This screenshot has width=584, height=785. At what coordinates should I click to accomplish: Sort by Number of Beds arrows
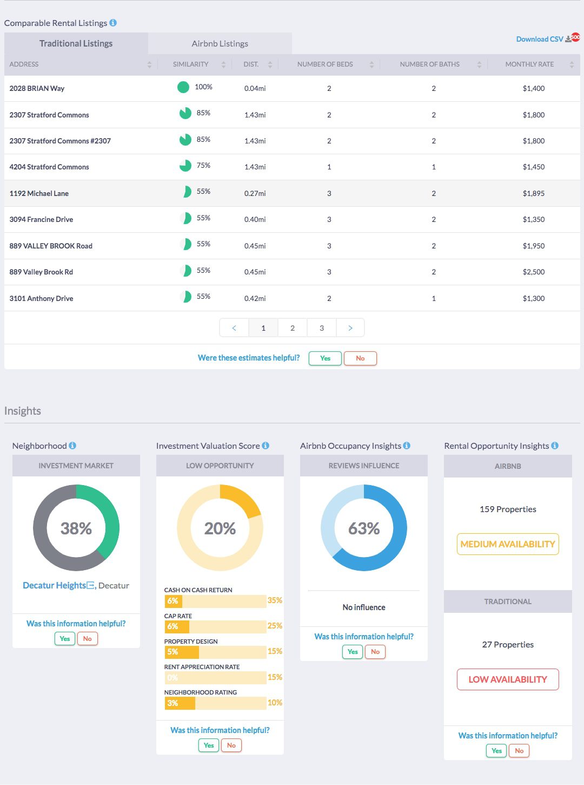[371, 64]
